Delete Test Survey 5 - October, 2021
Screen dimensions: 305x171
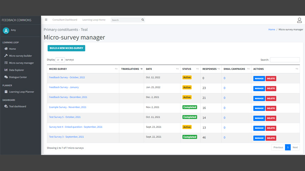pyautogui.click(x=271, y=118)
